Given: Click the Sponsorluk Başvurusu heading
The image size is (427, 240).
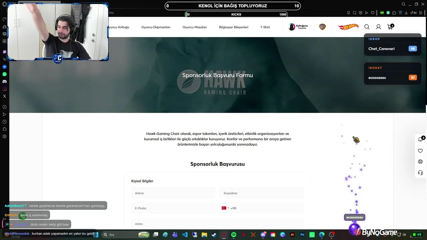Looking at the screenshot, I should pyautogui.click(x=218, y=164).
